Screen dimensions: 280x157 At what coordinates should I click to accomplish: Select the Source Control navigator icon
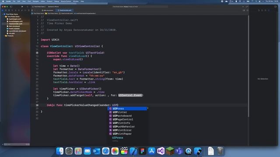(x=6, y=10)
